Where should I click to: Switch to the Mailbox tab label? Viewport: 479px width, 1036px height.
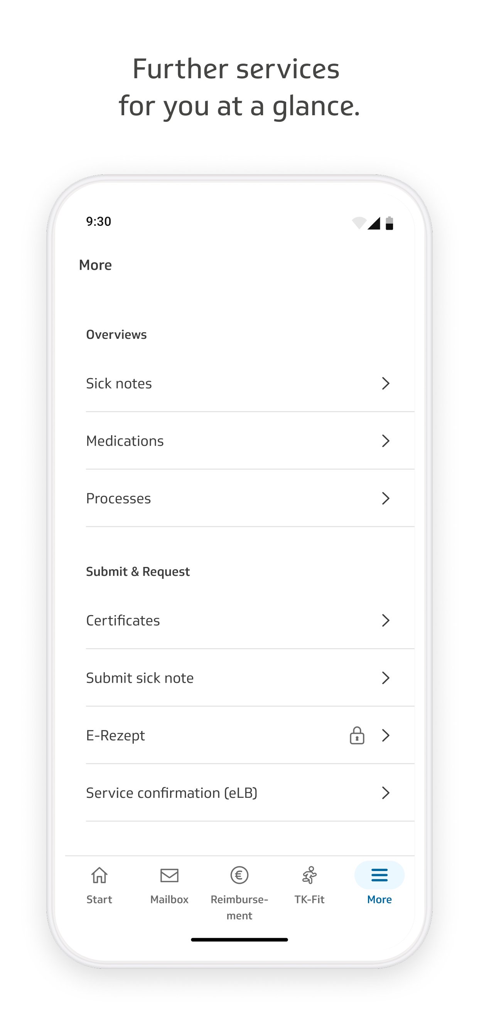(169, 899)
